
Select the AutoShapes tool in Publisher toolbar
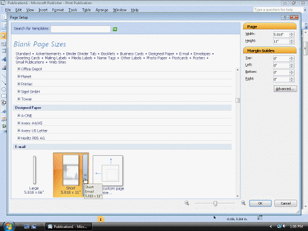pyautogui.click(x=4, y=103)
